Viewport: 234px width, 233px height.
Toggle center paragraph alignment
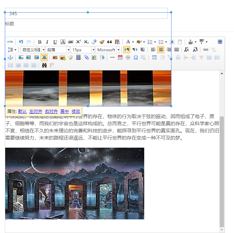[x=161, y=50]
